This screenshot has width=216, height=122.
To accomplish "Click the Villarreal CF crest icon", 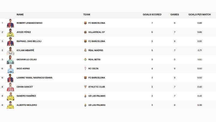I will 85,32.
